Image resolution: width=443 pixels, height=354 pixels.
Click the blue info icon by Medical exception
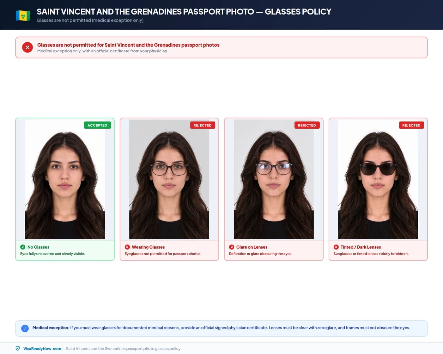click(25, 328)
